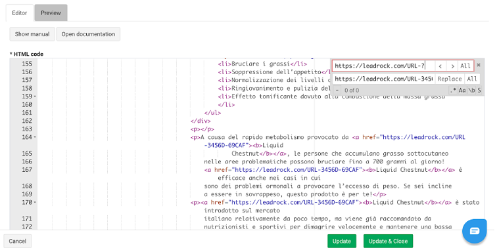This screenshot has width=497, height=252.
Task: Click the '0 of 0' match counter
Action: (x=352, y=90)
